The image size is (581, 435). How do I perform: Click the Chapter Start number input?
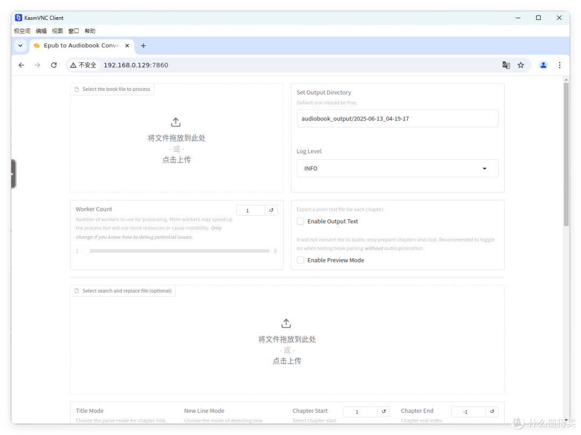coord(360,412)
